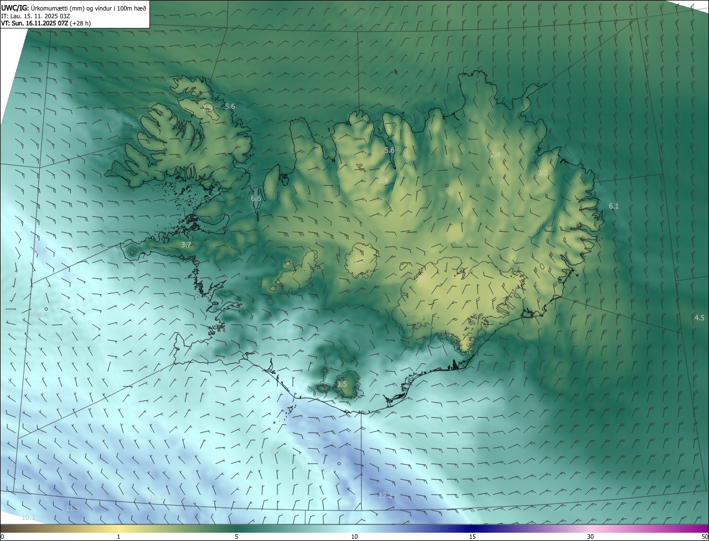This screenshot has width=709, height=541.
Task: Click the 6.6 value near the western fjord
Action: pyautogui.click(x=256, y=198)
